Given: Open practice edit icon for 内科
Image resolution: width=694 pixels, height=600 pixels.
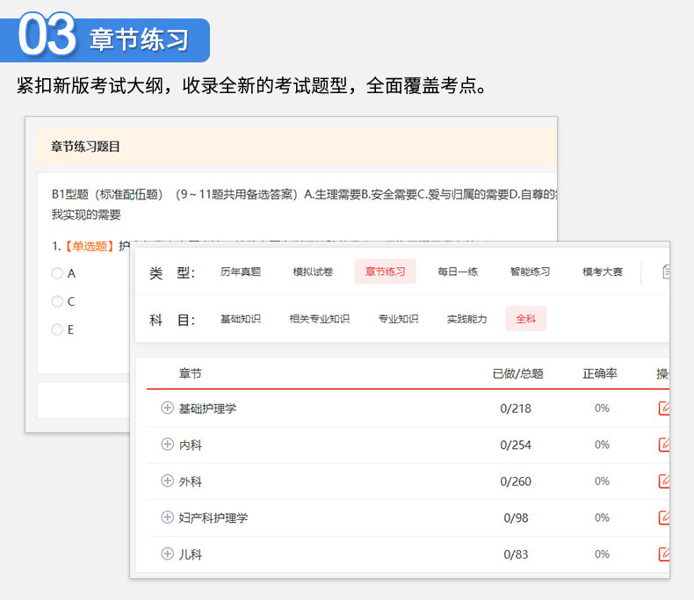Looking at the screenshot, I should [x=664, y=445].
